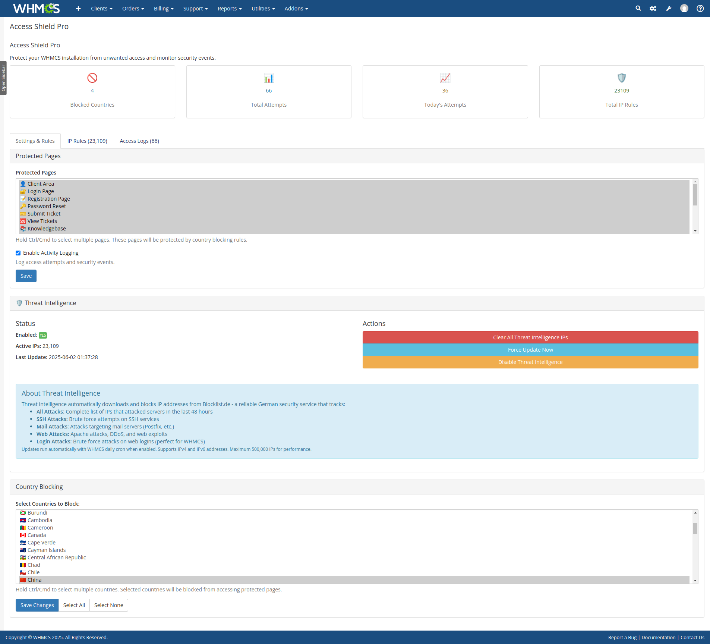Screen dimensions: 710x644
Task: Click Select None countries button
Action: tap(109, 605)
